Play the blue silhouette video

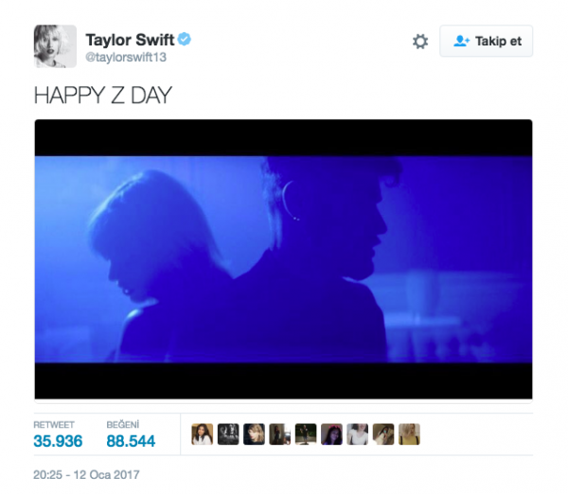283,259
